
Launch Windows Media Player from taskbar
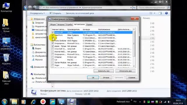point(23,102)
